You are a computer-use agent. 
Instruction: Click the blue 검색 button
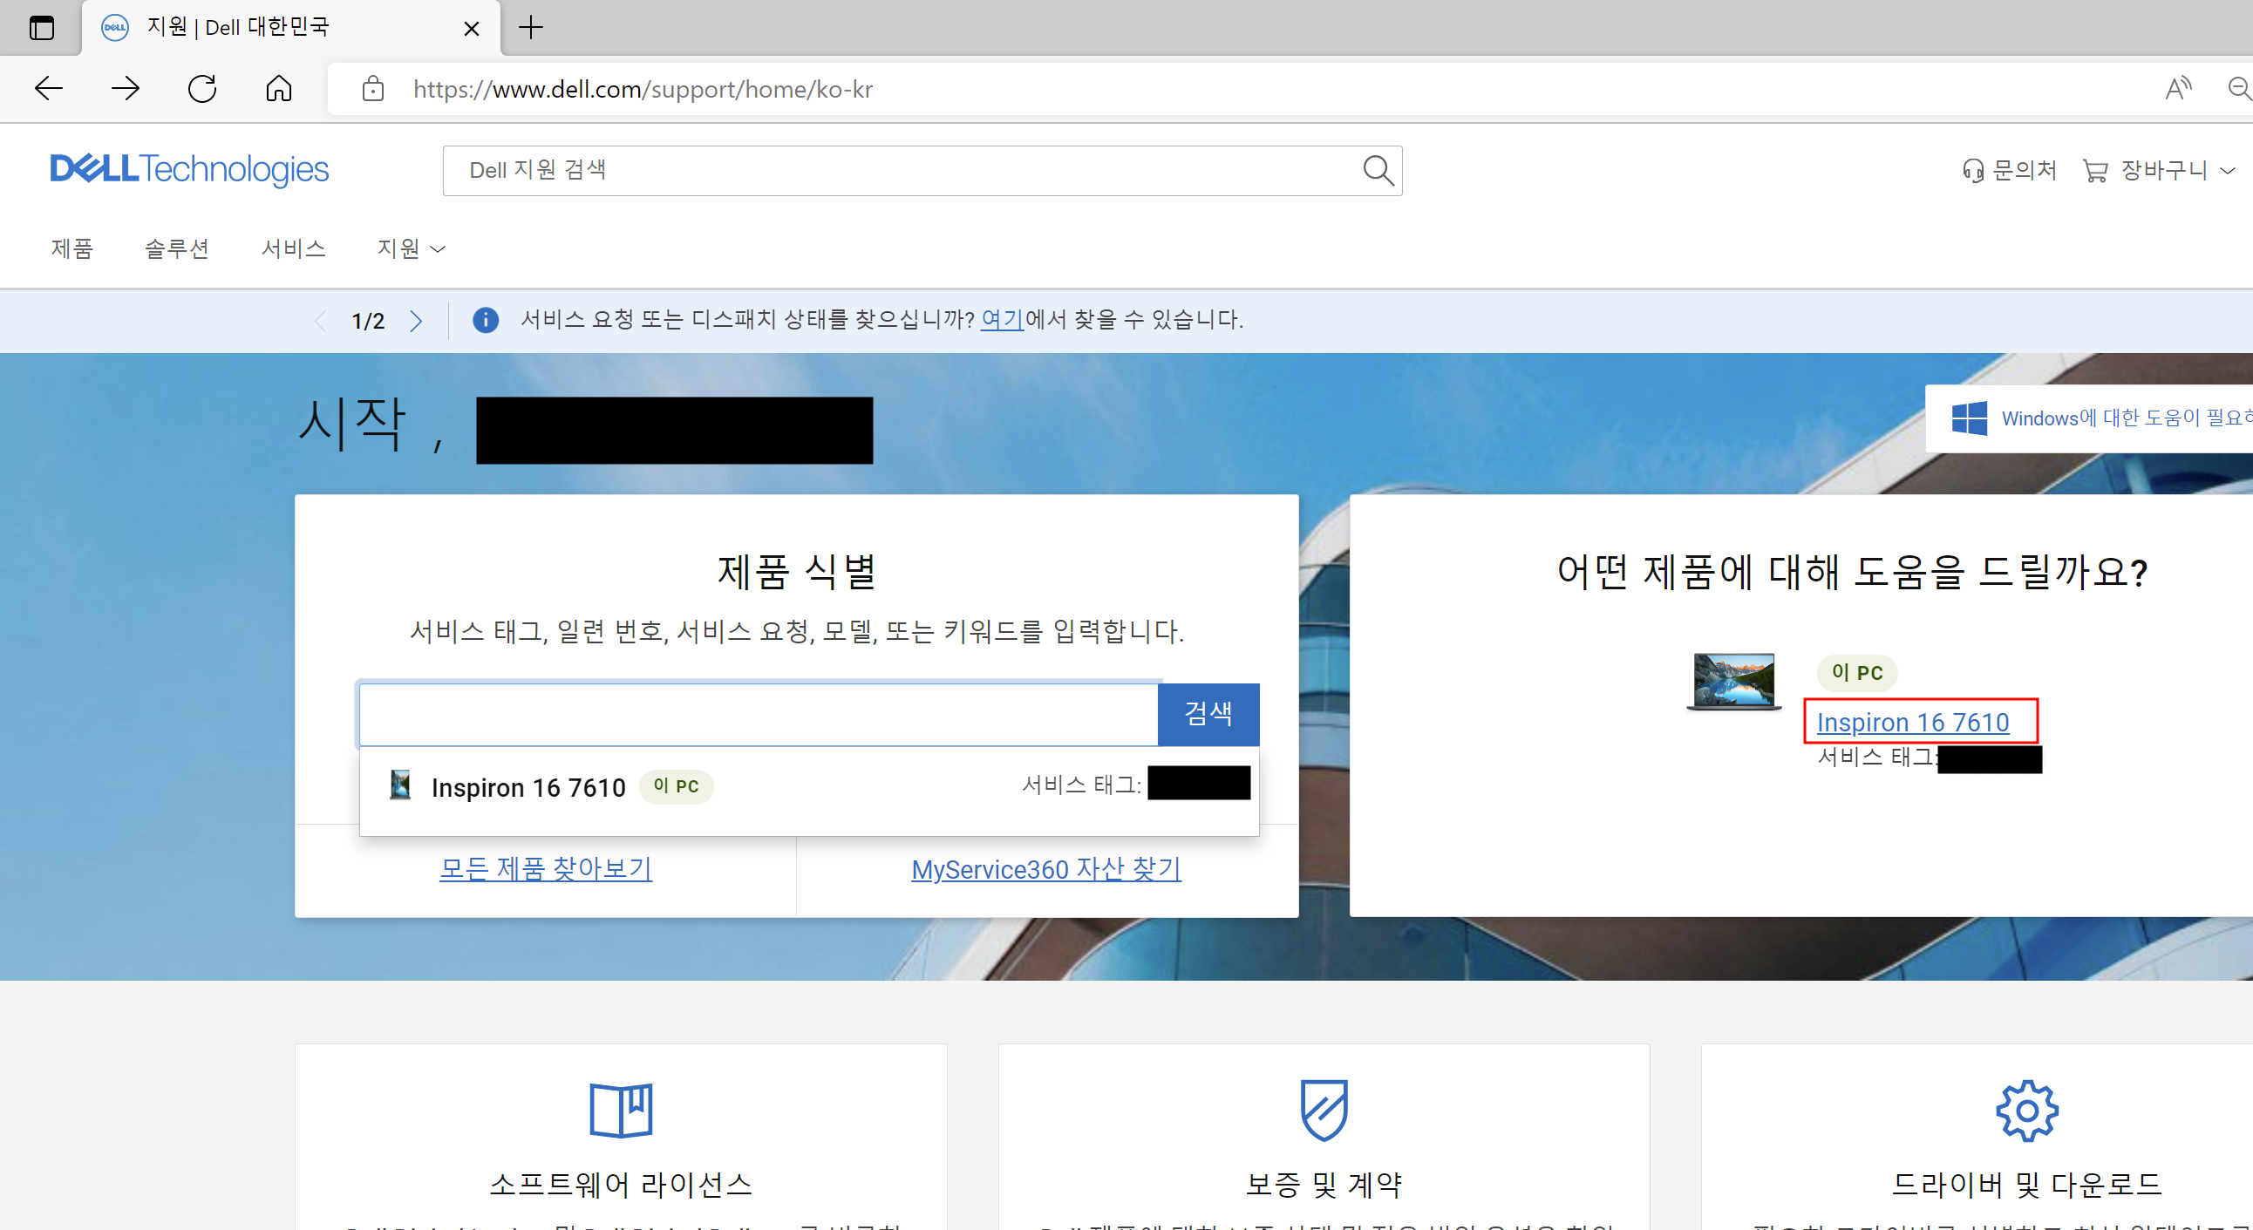tap(1208, 714)
